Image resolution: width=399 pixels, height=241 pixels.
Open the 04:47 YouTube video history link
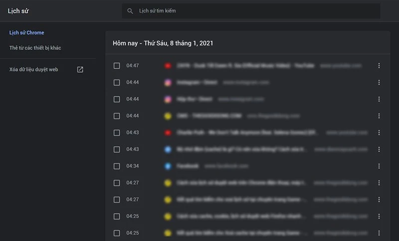tap(245, 66)
